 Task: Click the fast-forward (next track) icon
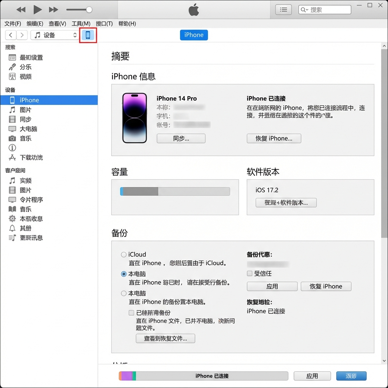coord(54,9)
